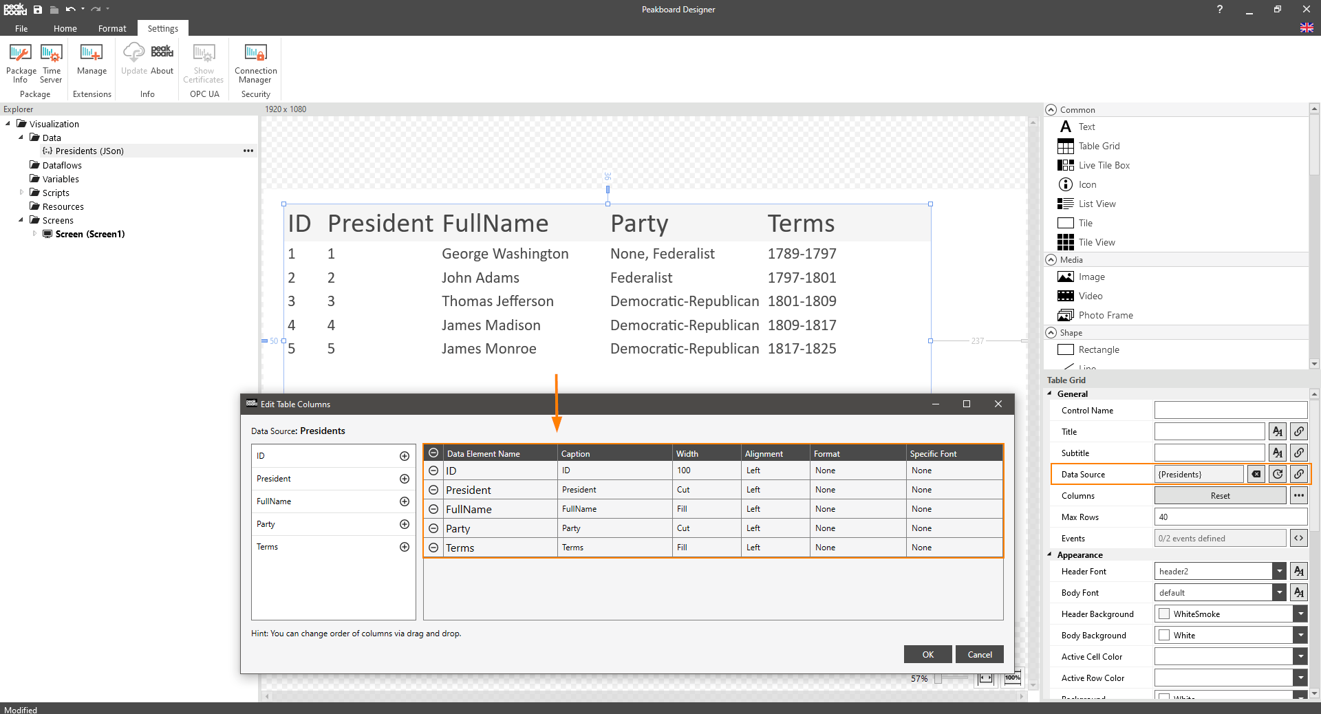Expand the Scripts folder
The image size is (1321, 714).
point(21,193)
